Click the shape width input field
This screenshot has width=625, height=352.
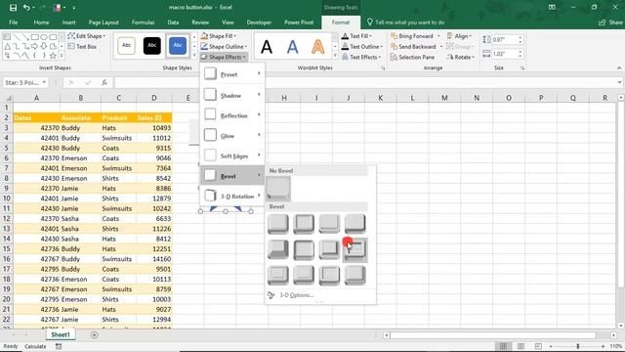[504, 54]
